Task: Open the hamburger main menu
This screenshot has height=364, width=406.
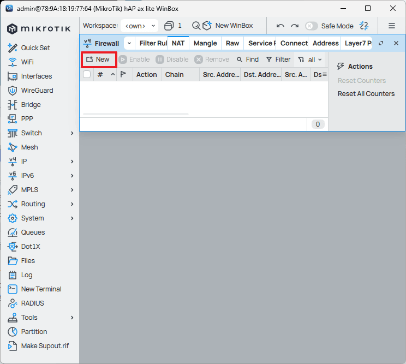Action: [391, 26]
